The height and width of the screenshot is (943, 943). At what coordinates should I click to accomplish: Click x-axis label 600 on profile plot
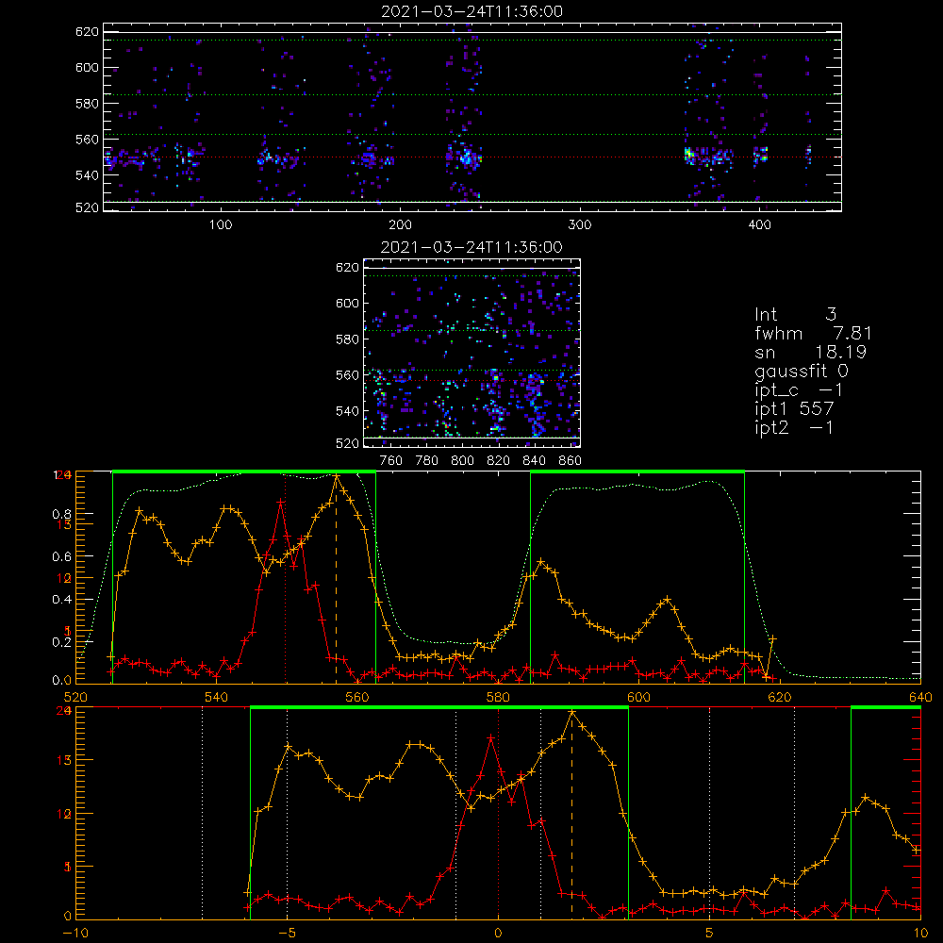(x=638, y=697)
